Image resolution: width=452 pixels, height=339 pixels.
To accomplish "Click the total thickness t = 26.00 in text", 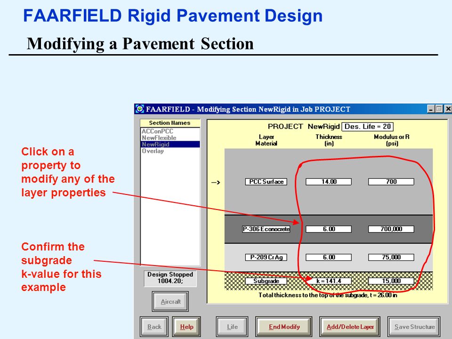I will click(328, 295).
